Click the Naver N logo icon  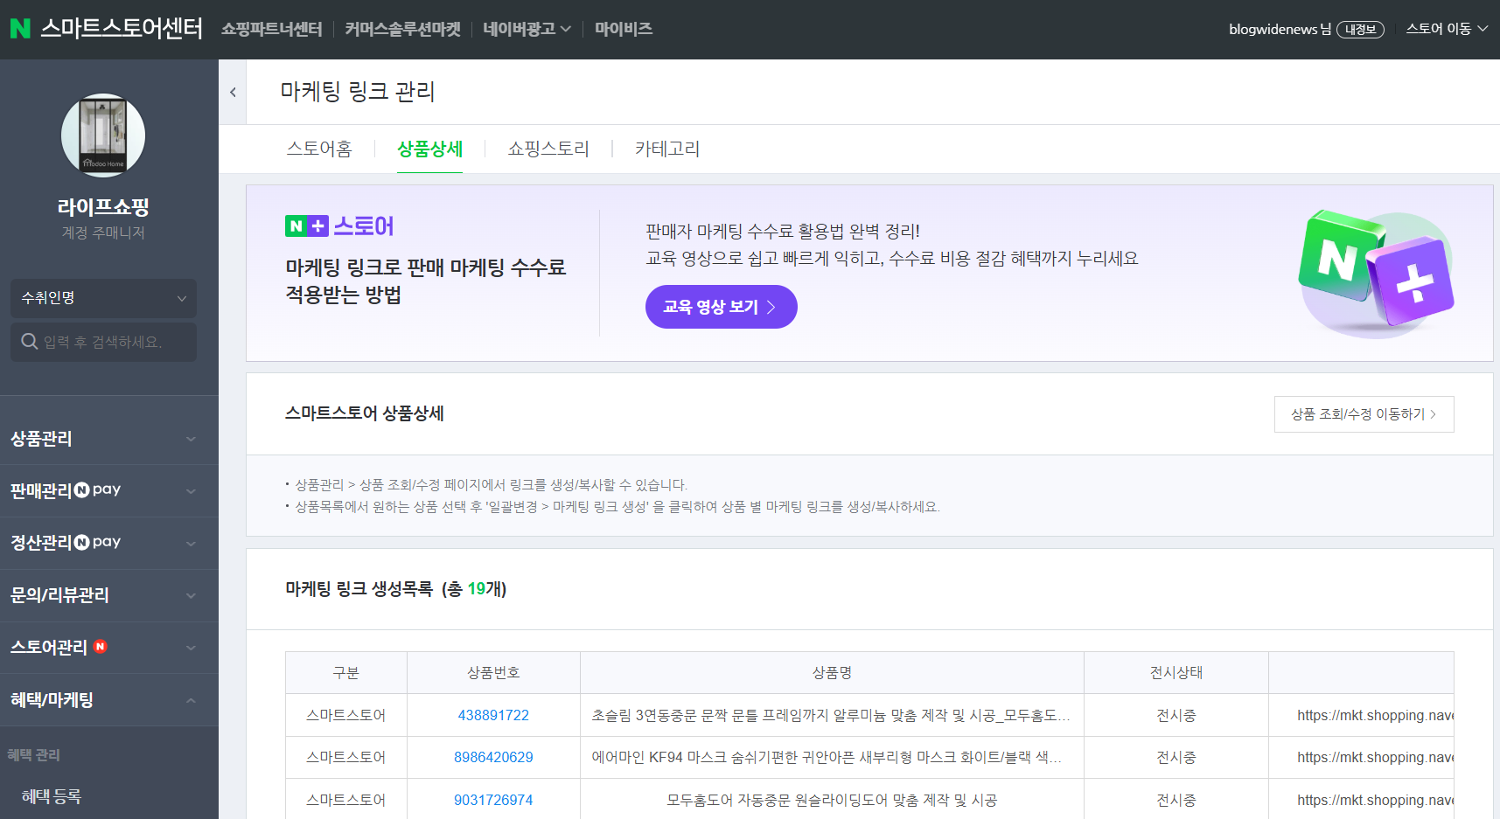click(x=20, y=29)
